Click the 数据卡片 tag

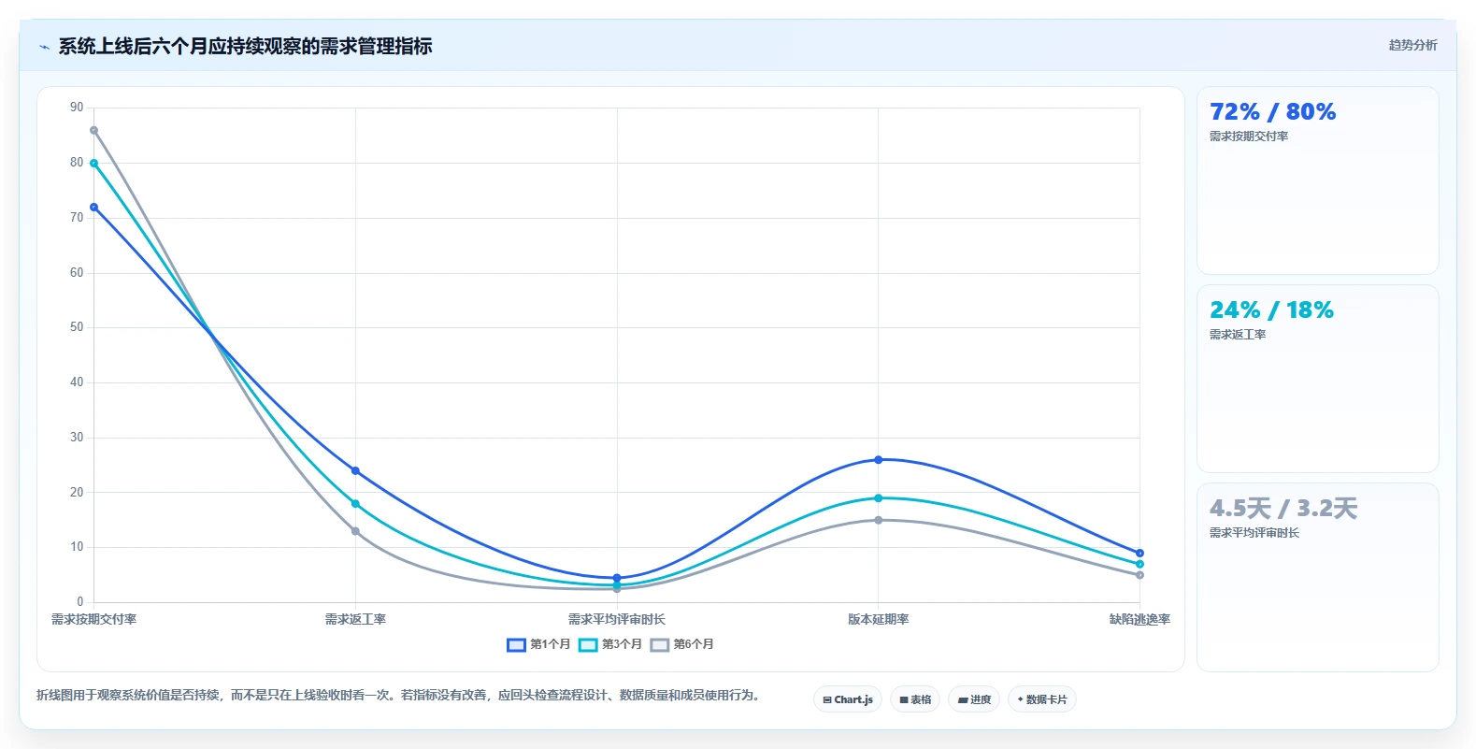pyautogui.click(x=1042, y=699)
